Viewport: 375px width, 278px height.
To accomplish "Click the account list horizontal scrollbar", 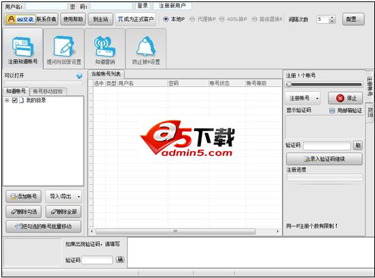I will (175, 231).
